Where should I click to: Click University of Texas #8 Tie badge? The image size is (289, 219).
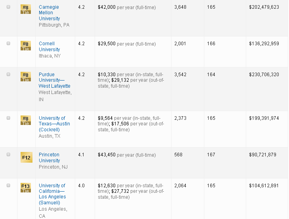25,120
